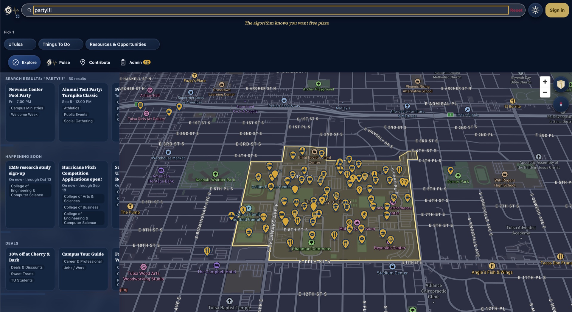
Task: Select the Welcome Week tag
Action: point(24,115)
